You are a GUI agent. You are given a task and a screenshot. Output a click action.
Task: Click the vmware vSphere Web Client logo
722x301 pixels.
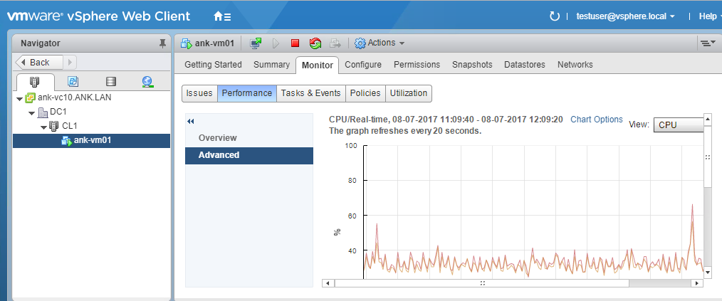[x=98, y=16]
